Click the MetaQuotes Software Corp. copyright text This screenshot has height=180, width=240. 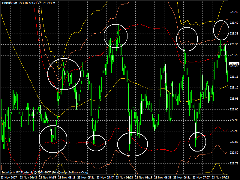click(x=70, y=172)
